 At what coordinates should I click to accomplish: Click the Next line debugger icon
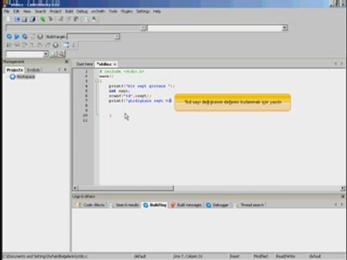tap(25, 45)
